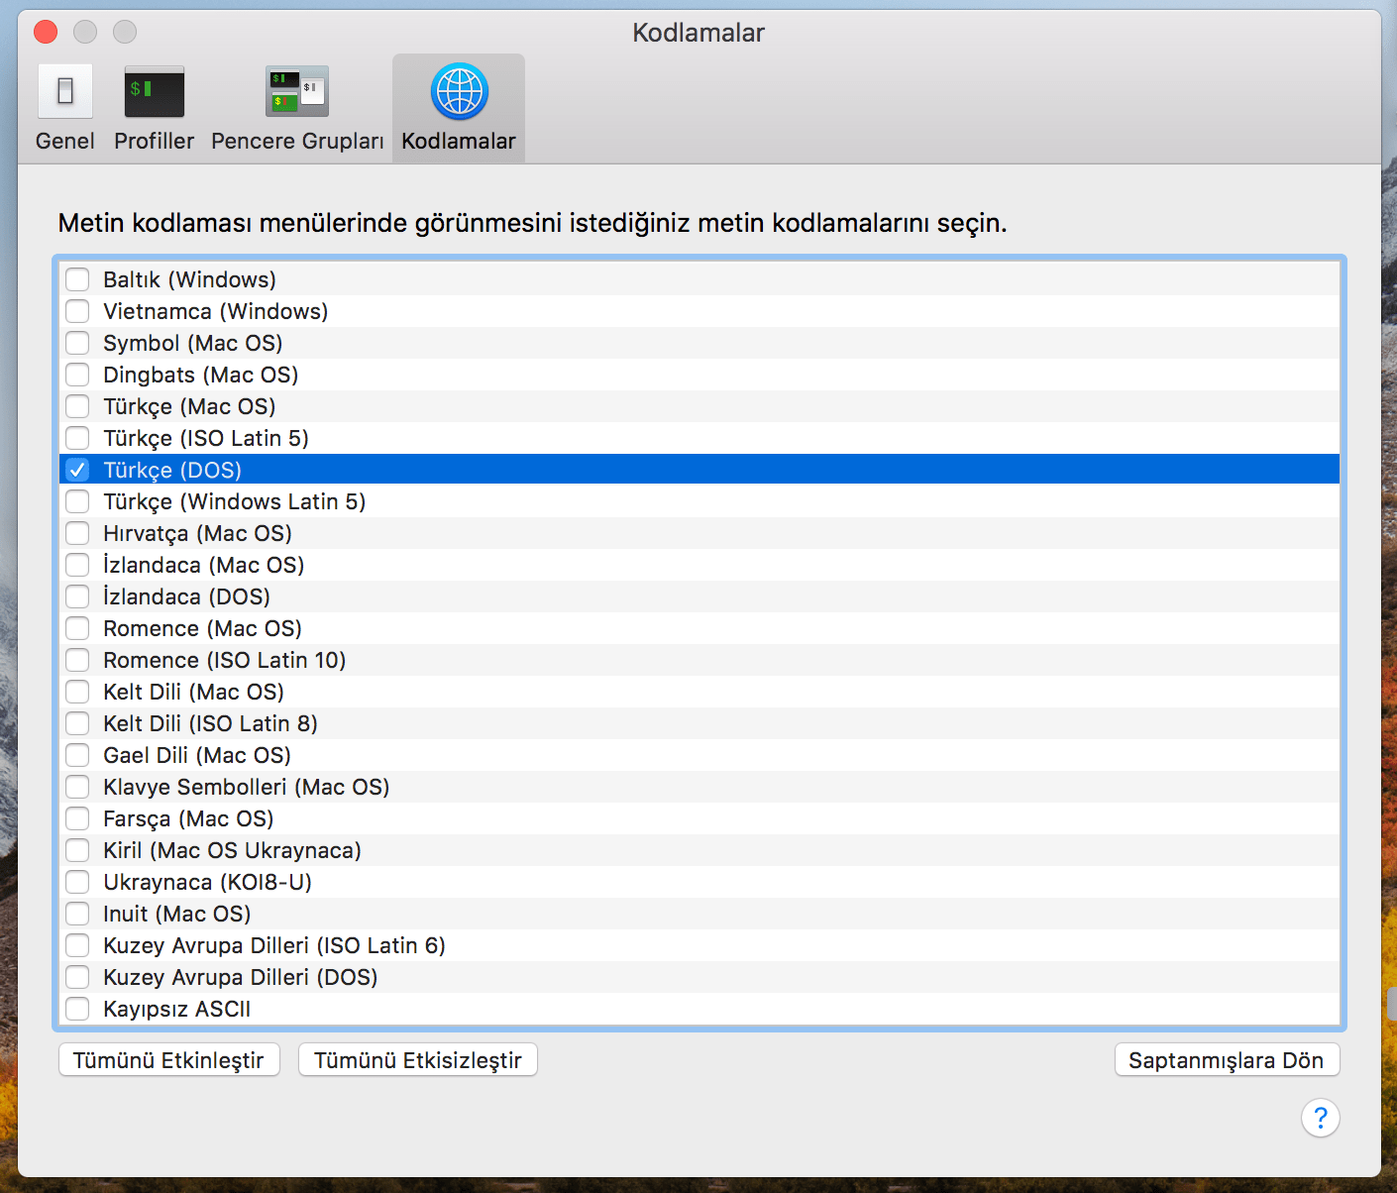
Task: Open the Genel preferences icon
Action: [65, 92]
